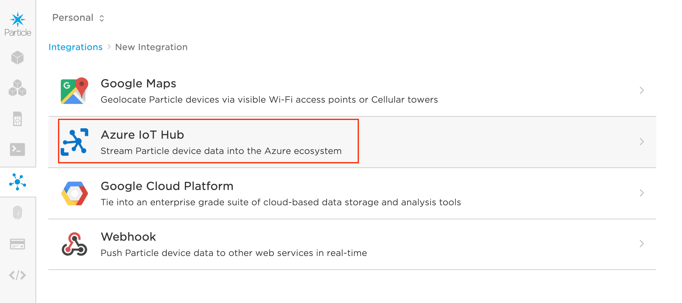
Task: Click the Google Cloud Platform hexagon logo
Action: click(x=74, y=193)
